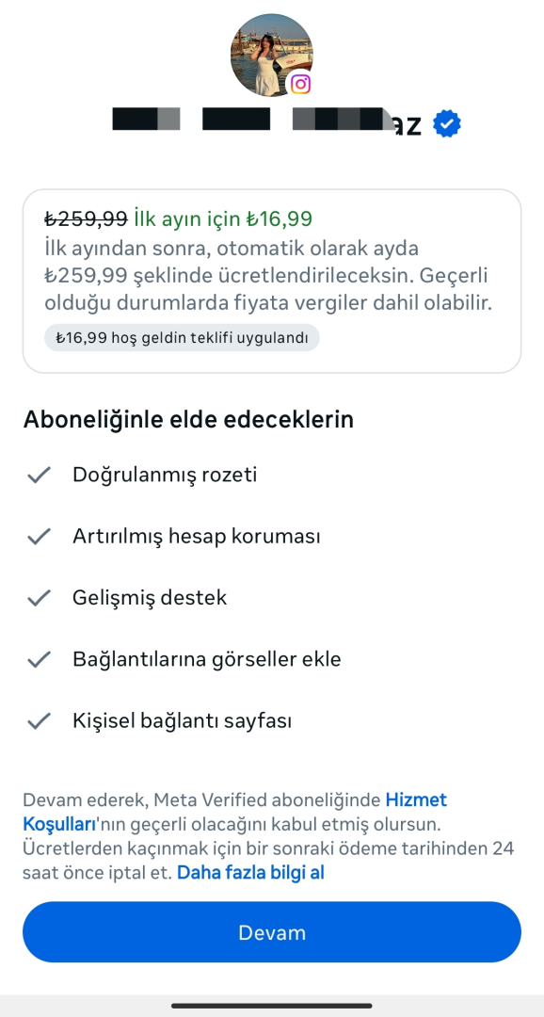Tap the Aboneliğinle elde edeceklerin heading
544x1017 pixels.
pos(188,420)
